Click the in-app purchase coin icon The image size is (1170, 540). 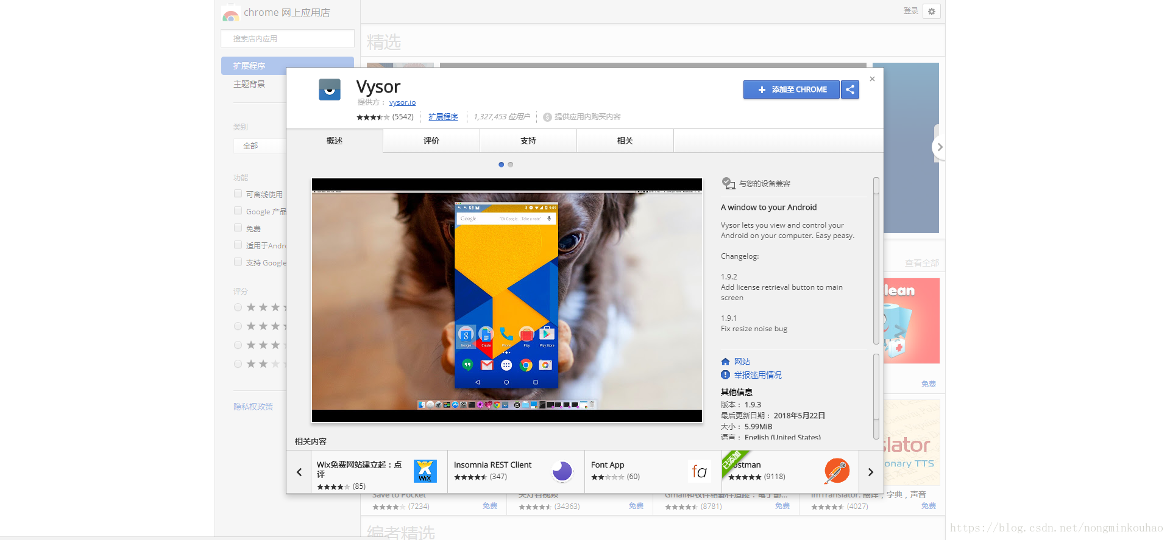tap(547, 117)
